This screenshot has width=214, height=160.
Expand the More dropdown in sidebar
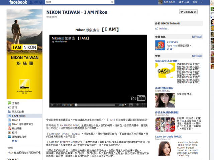pos(15,141)
